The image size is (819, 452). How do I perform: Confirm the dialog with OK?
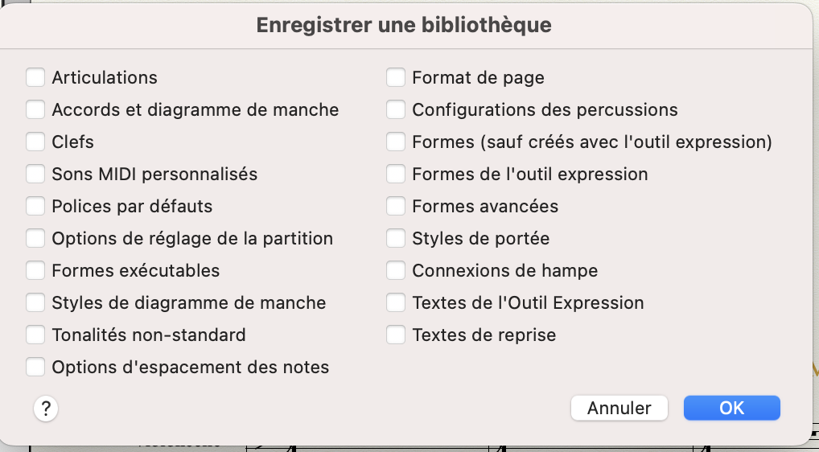click(731, 408)
